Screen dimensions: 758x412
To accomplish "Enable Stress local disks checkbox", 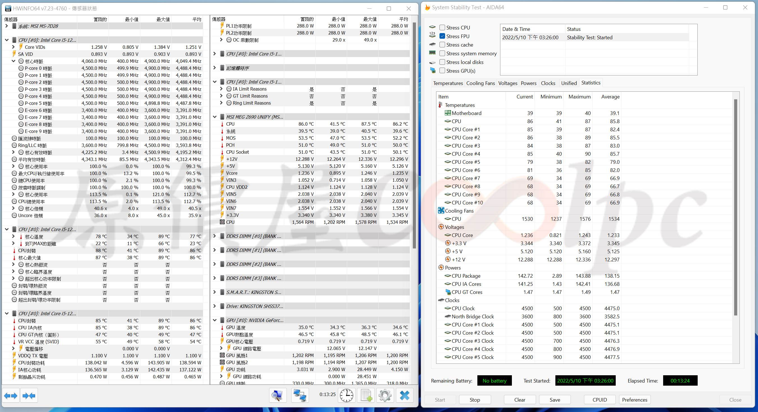I will [442, 62].
